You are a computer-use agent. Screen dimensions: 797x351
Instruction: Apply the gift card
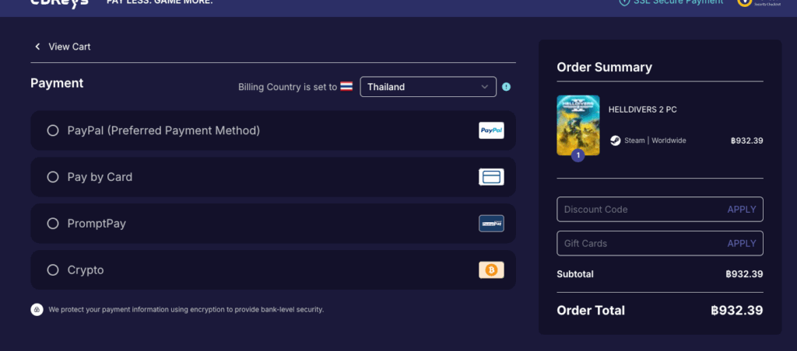(x=742, y=244)
